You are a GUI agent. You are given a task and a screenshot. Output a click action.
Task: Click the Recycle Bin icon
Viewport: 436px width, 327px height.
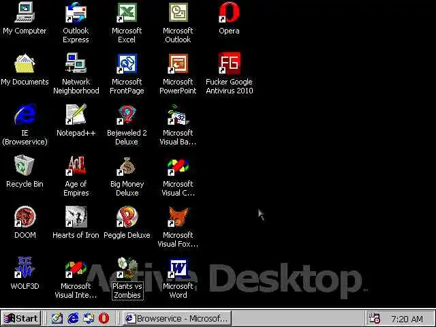(25, 166)
